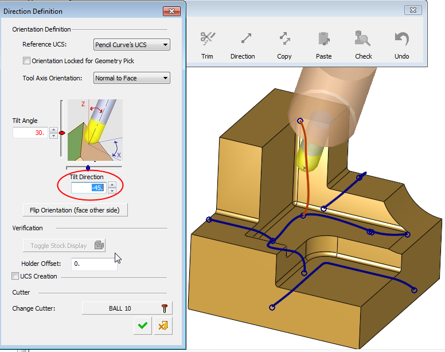Toggle the UCS Creation checkbox

(15, 276)
